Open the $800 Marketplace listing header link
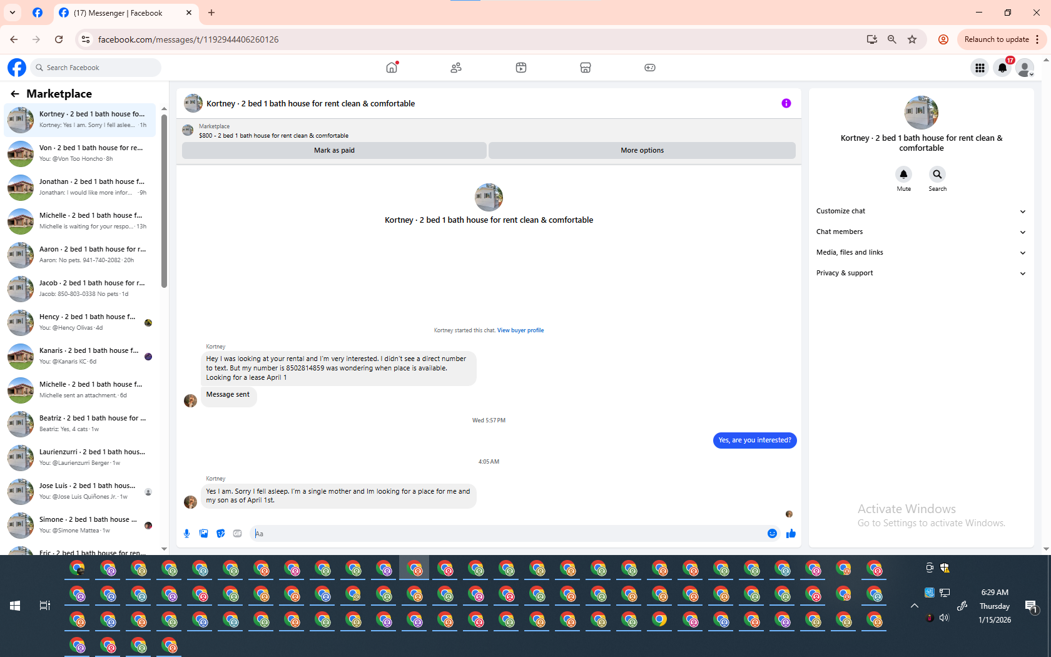 (x=273, y=136)
